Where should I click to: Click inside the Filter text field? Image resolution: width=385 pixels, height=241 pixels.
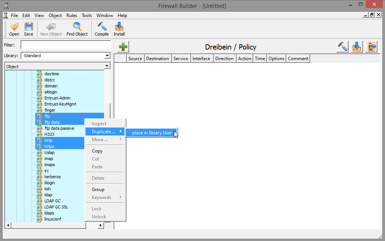coord(65,45)
